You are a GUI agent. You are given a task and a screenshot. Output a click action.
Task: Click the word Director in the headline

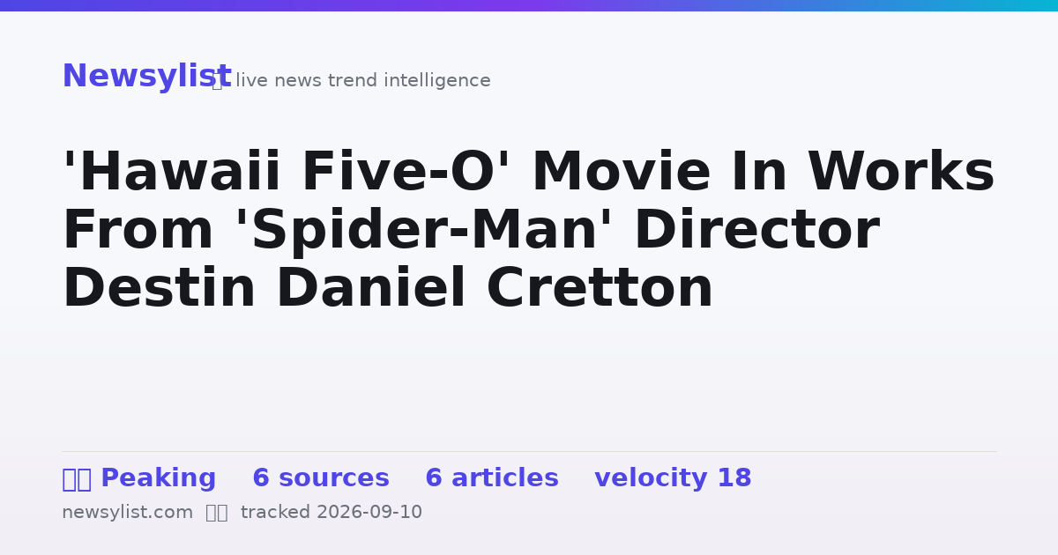pyautogui.click(x=756, y=232)
